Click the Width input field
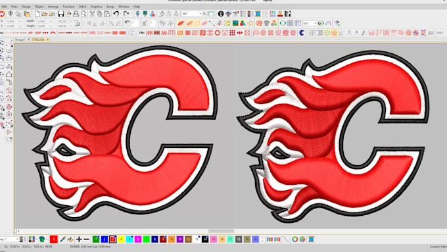Viewport: 447px width, 252px height. (x=42, y=22)
